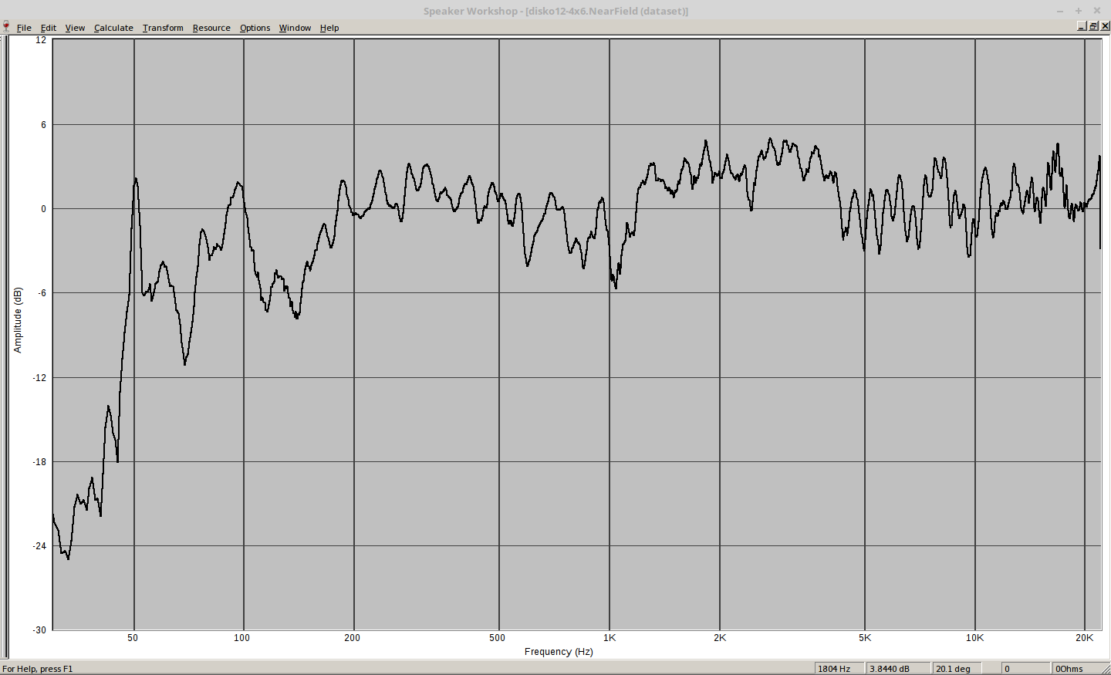
Task: Maximize the Speaker Workshop main window
Action: 1079,11
